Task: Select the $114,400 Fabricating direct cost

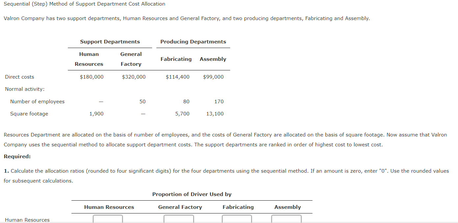Action: click(177, 77)
